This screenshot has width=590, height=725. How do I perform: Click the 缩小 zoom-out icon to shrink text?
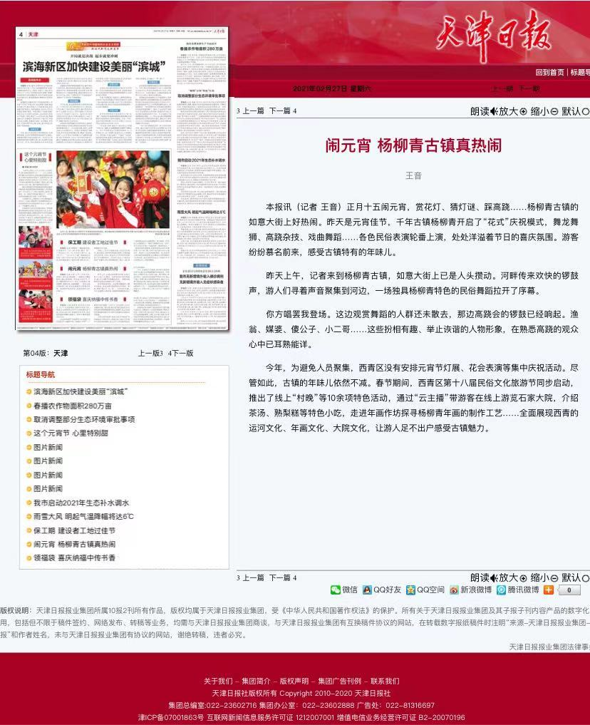(554, 112)
